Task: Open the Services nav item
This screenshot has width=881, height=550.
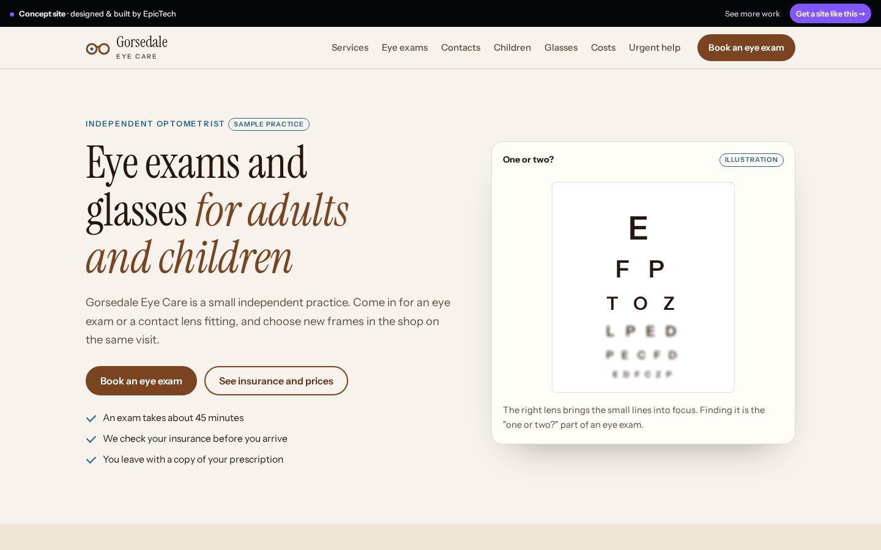Action: [350, 48]
